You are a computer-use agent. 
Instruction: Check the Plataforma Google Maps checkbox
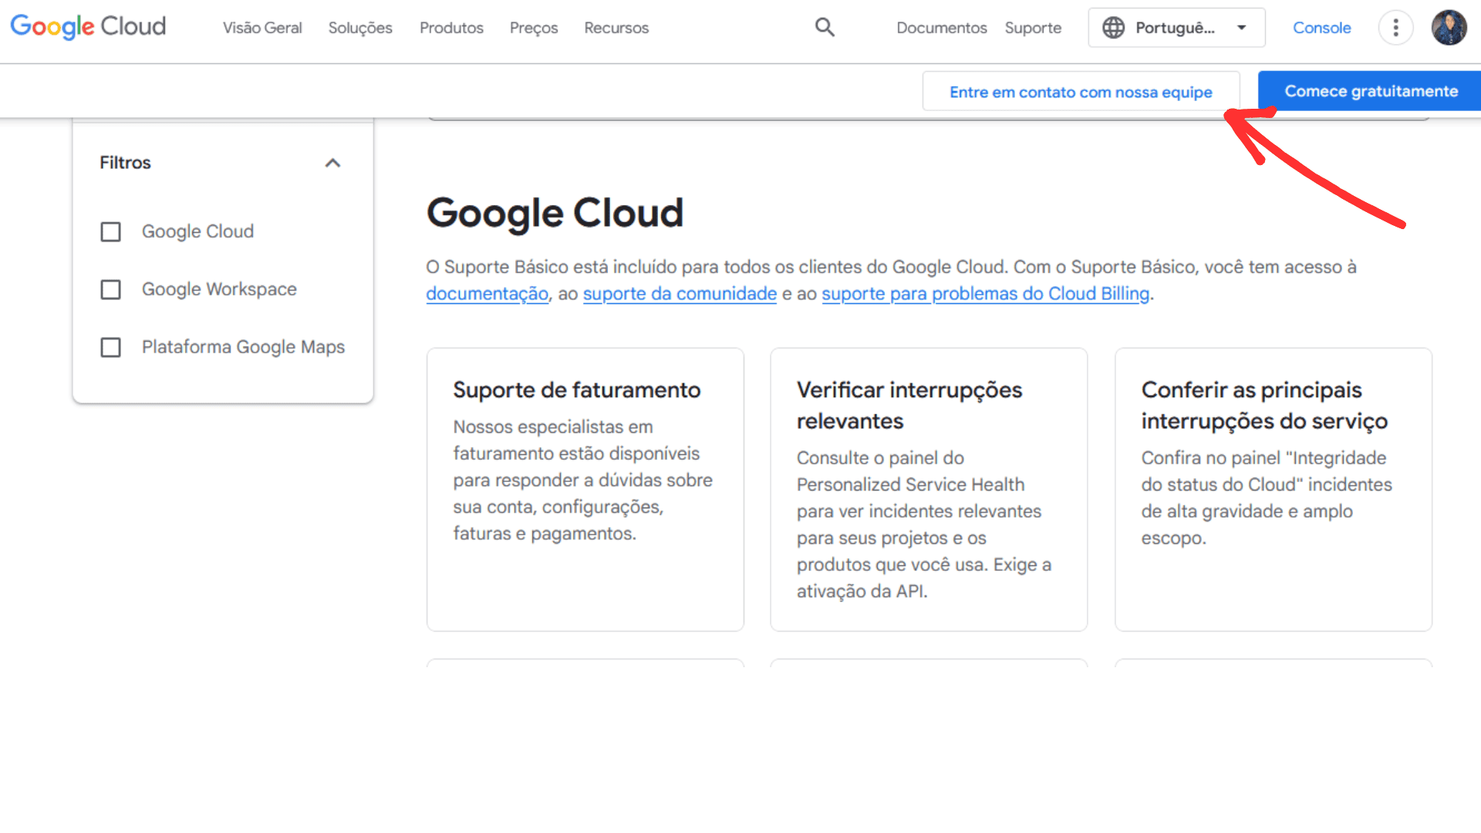[x=111, y=348]
